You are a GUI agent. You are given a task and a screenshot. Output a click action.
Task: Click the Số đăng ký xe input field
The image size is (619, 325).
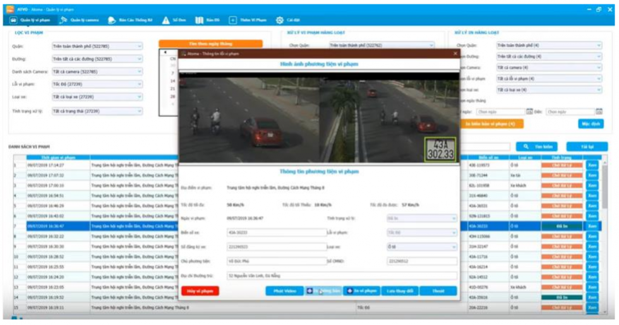(x=277, y=247)
